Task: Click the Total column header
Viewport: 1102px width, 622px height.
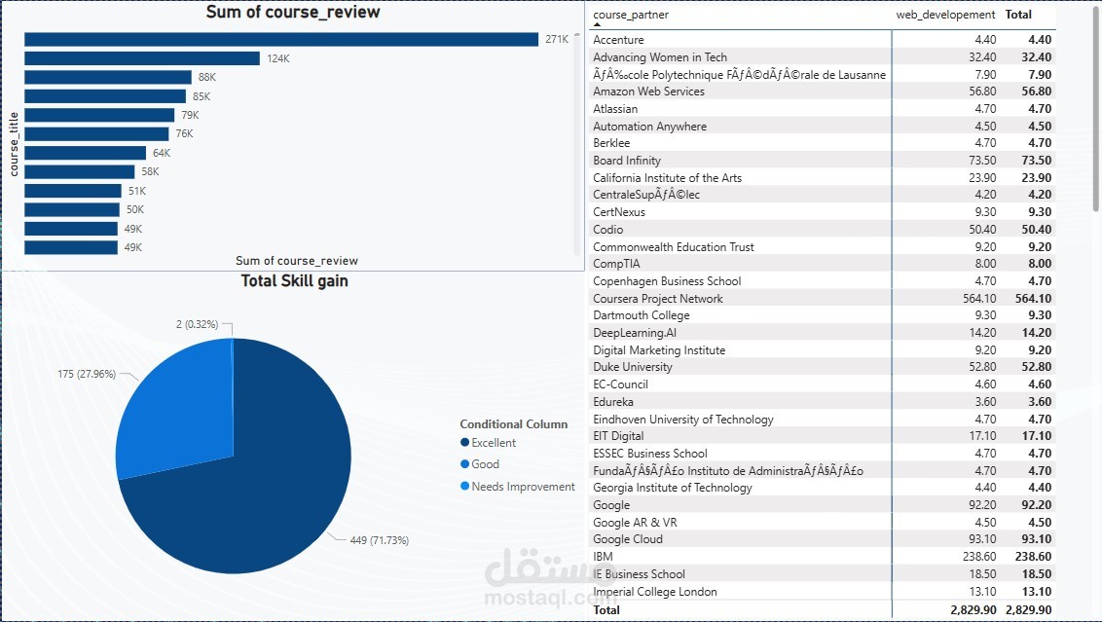Action: tap(1017, 15)
